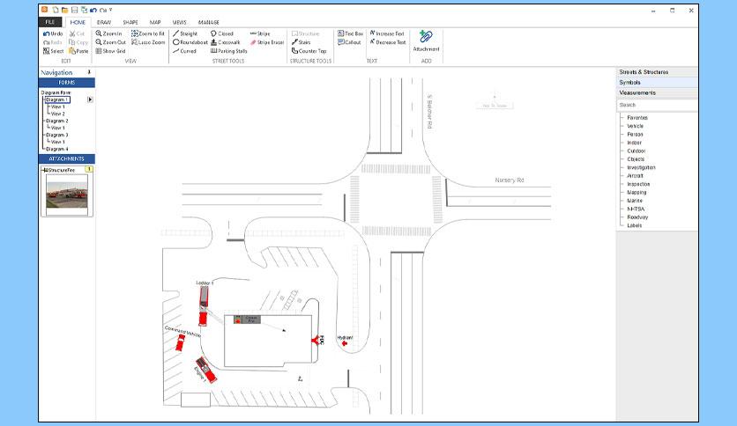Open StructureFire attachment thumbnail

pyautogui.click(x=67, y=195)
